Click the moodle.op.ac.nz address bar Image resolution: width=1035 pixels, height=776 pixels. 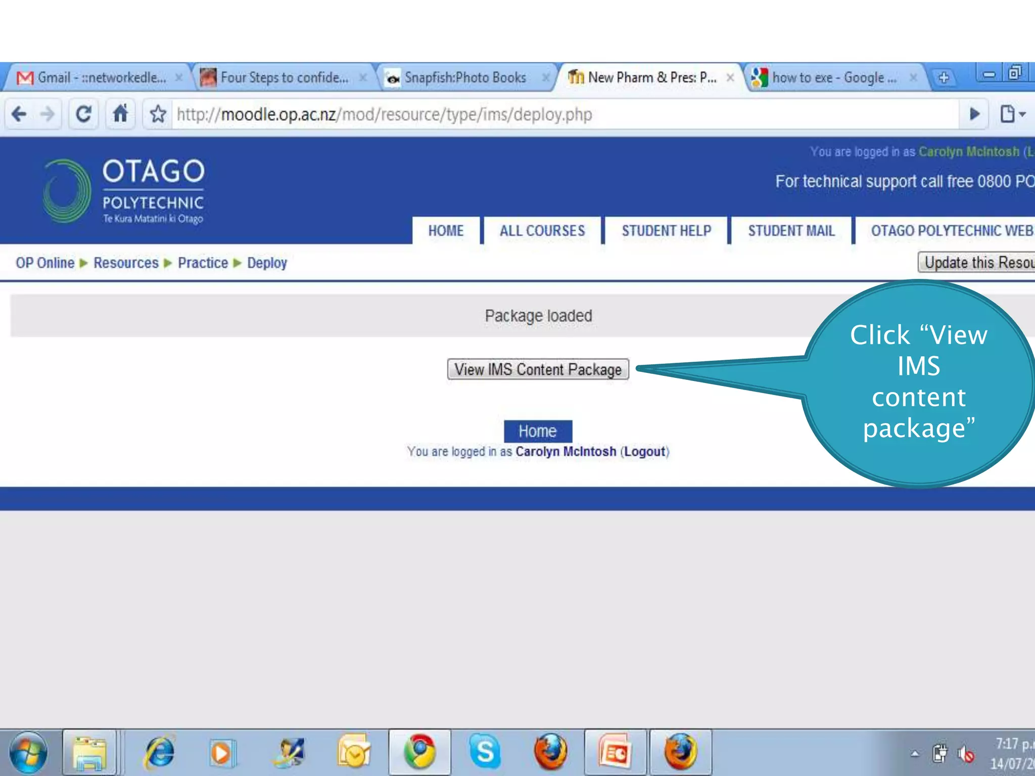point(565,114)
